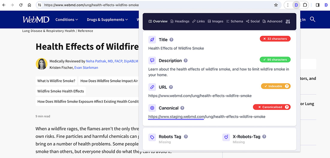Click question mark on Canonicalised badge

286,107
